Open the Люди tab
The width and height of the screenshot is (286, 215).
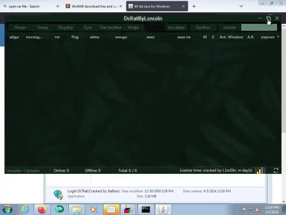20,27
